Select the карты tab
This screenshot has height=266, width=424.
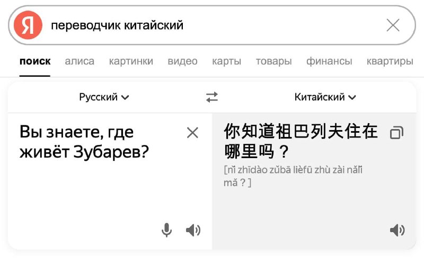point(226,61)
